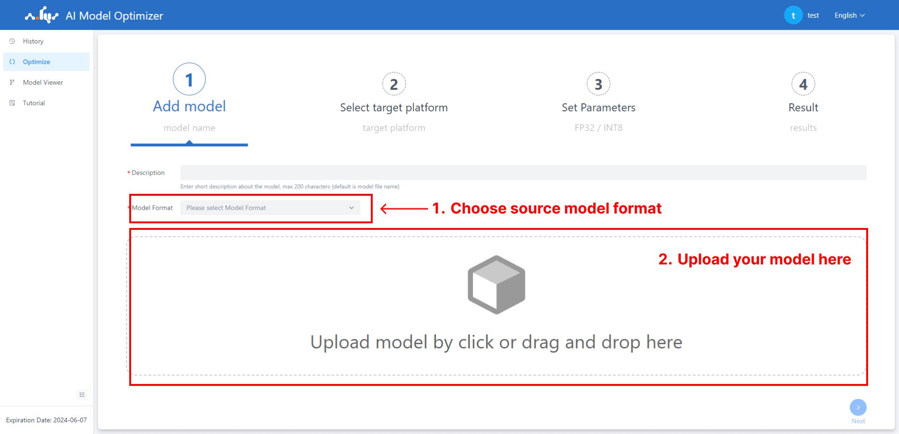Click the user avatar 't' icon
The width and height of the screenshot is (899, 434).
(x=793, y=15)
